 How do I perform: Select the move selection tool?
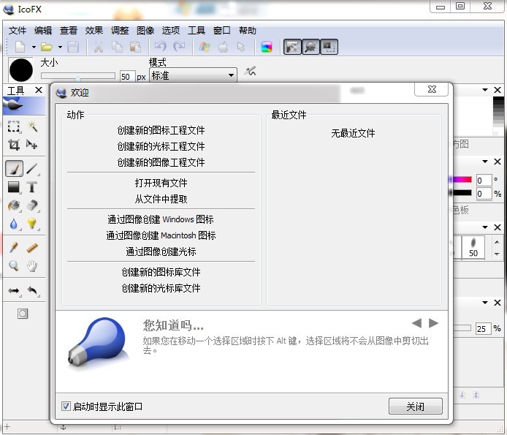(32, 144)
